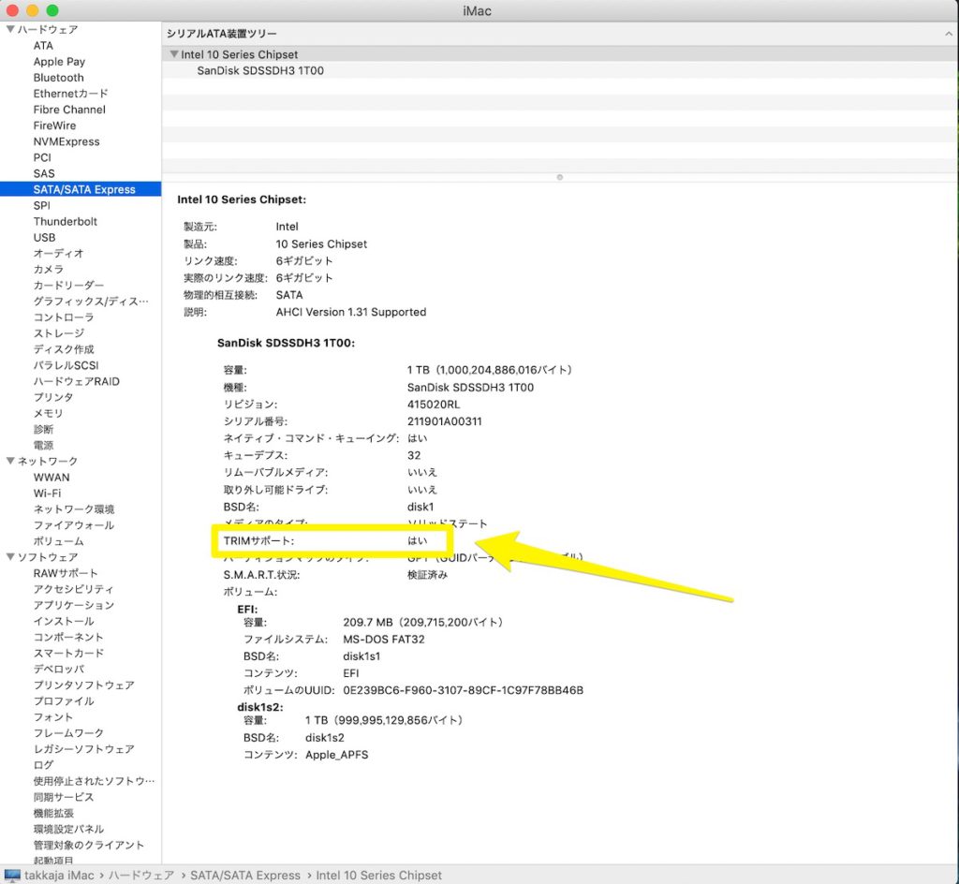Click the シリアルATA装置ツリー column sort chevron
This screenshot has width=959, height=884.
[949, 34]
